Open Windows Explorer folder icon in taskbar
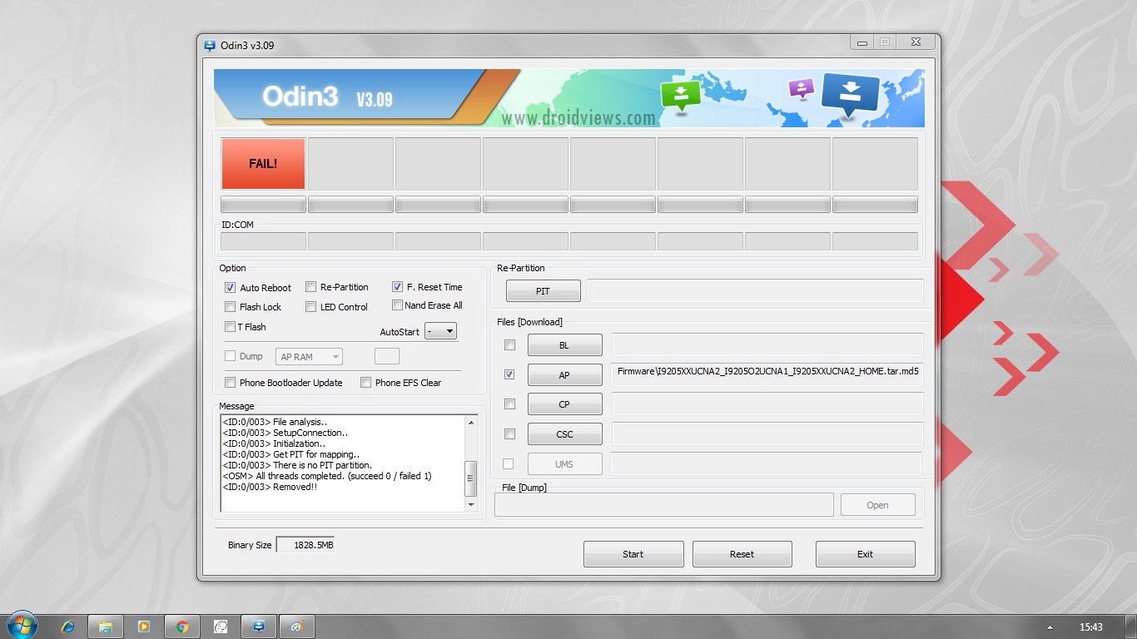The height and width of the screenshot is (639, 1137). 106,627
